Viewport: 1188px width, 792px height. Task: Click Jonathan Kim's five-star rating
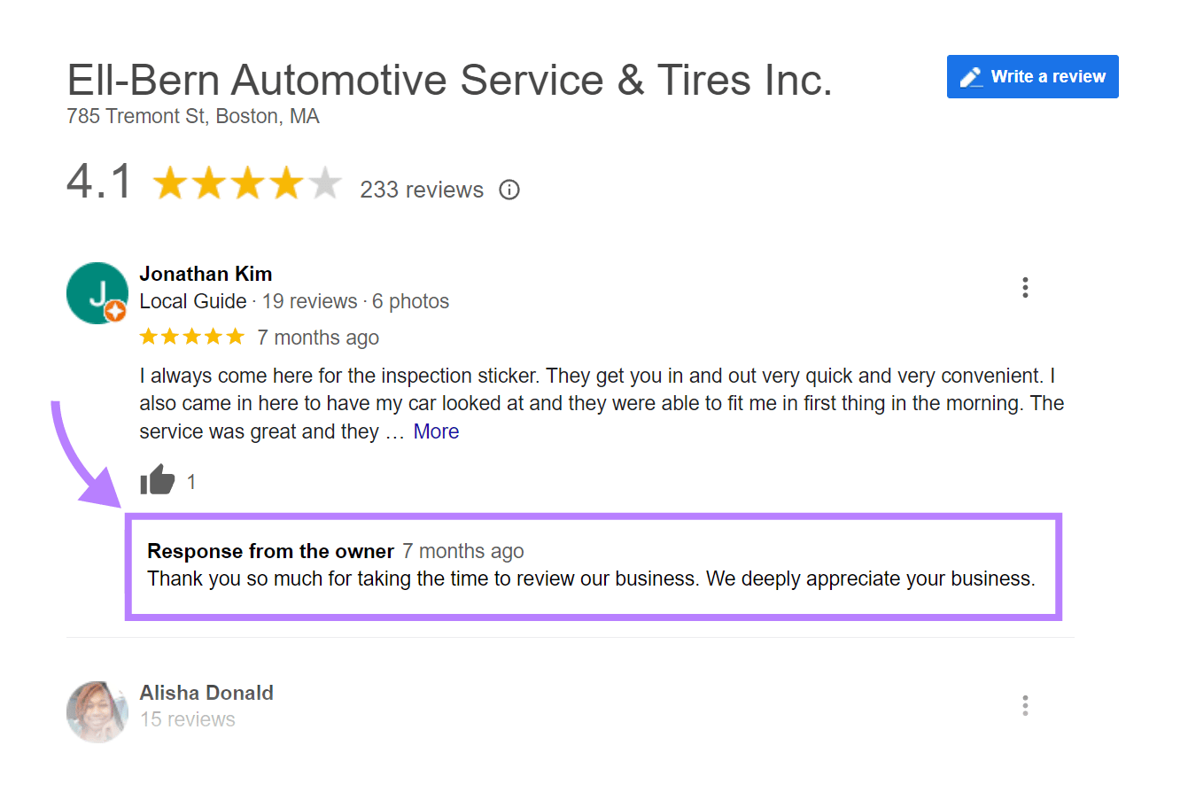[x=192, y=337]
